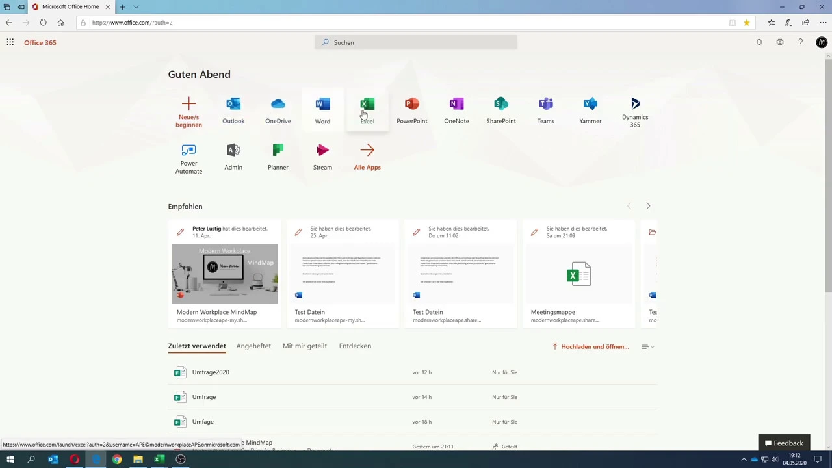This screenshot has width=832, height=468.
Task: Open a new browser tab
Action: (122, 6)
